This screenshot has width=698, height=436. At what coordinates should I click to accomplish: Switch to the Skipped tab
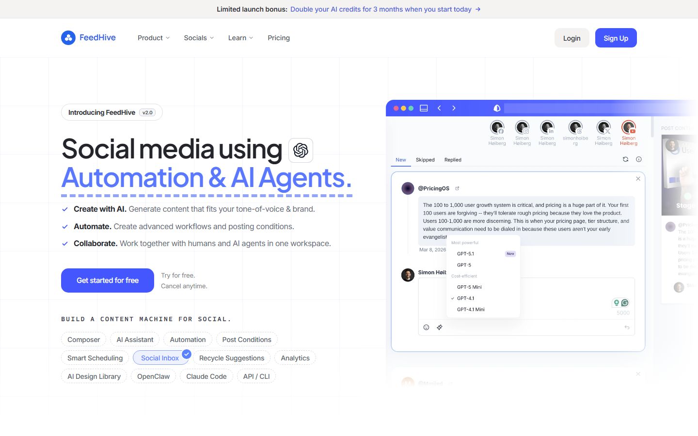tap(425, 160)
